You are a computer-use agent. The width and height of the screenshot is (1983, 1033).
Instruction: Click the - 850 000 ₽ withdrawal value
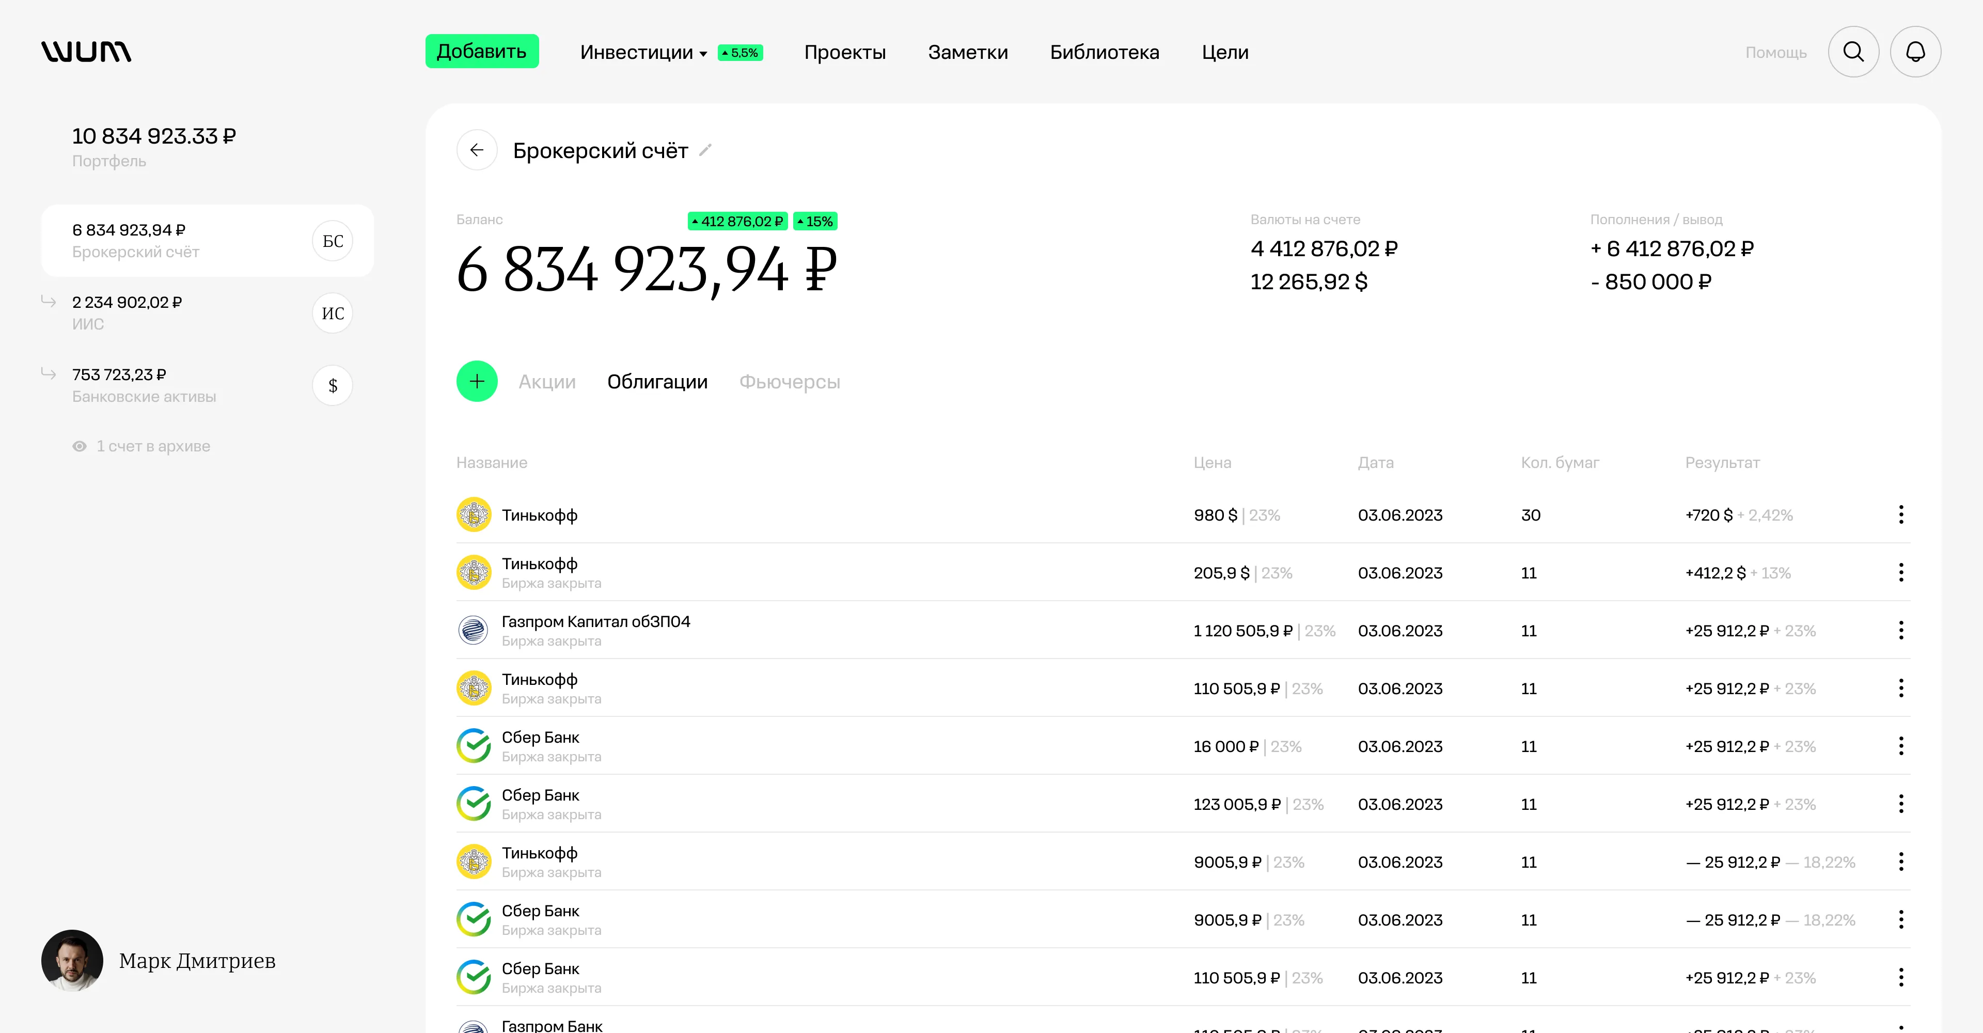[1650, 281]
